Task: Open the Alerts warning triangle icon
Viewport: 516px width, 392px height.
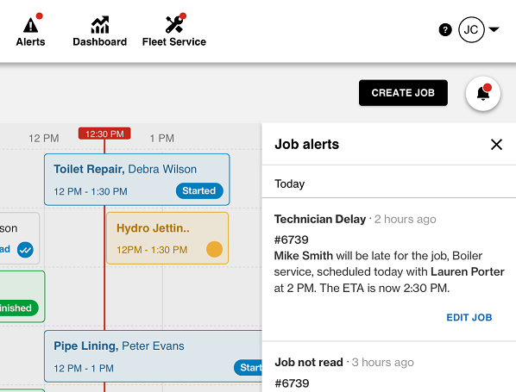Action: (30, 25)
